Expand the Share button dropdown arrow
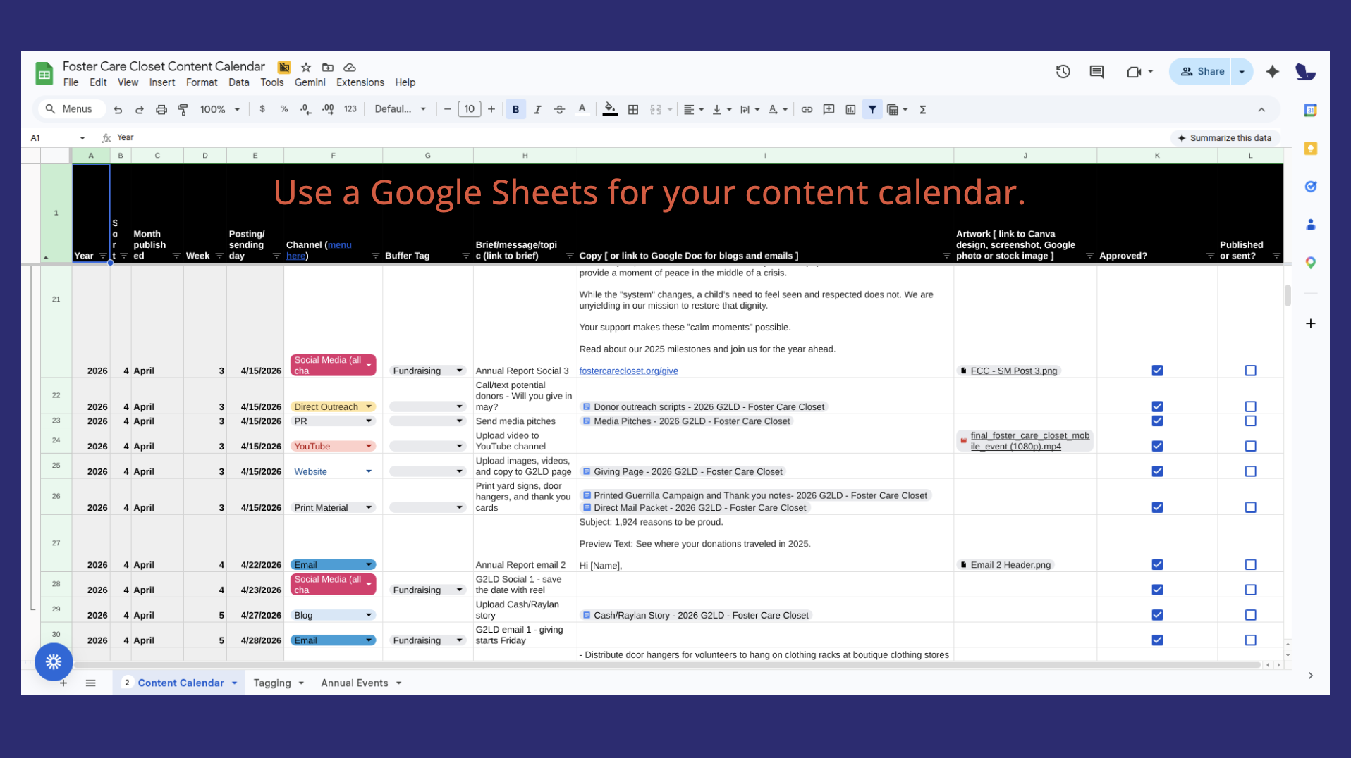 pyautogui.click(x=1242, y=71)
